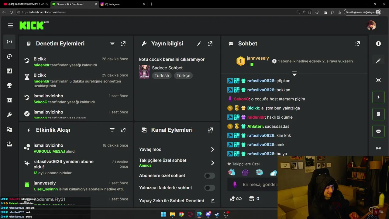Click Ahlateri username in chat
Screen dimensions: 389x219
[255, 126]
